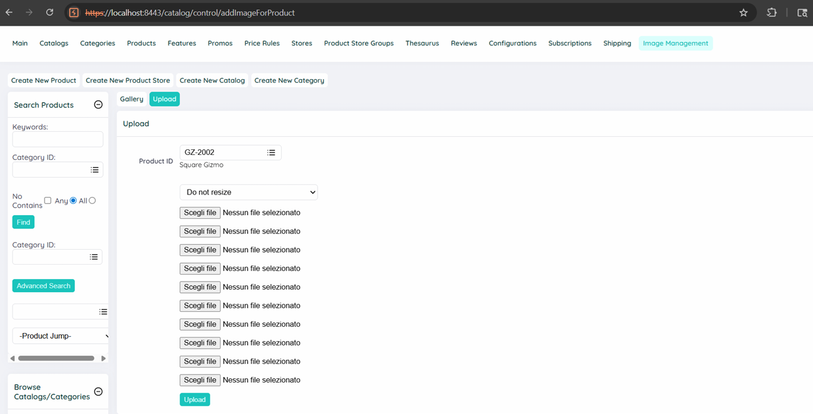Open the Catalogs menu
Image resolution: width=813 pixels, height=414 pixels.
[54, 43]
